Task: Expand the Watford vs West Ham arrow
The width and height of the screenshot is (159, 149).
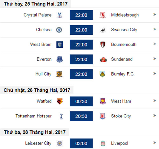Action: point(155,101)
